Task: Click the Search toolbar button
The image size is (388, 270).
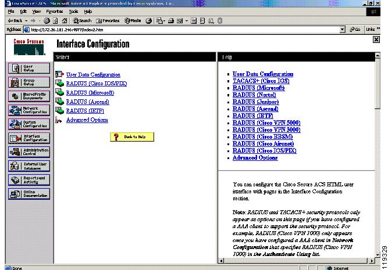Action: (x=82, y=21)
